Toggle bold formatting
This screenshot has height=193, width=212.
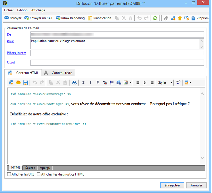(83, 82)
